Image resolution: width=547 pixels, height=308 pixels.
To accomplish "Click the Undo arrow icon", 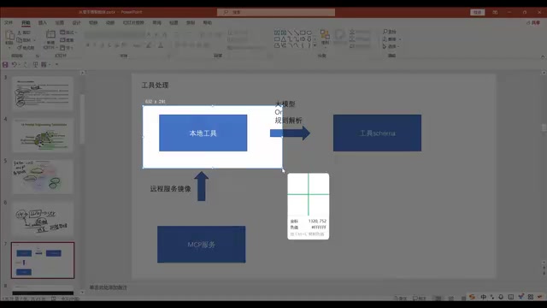I will click(14, 65).
